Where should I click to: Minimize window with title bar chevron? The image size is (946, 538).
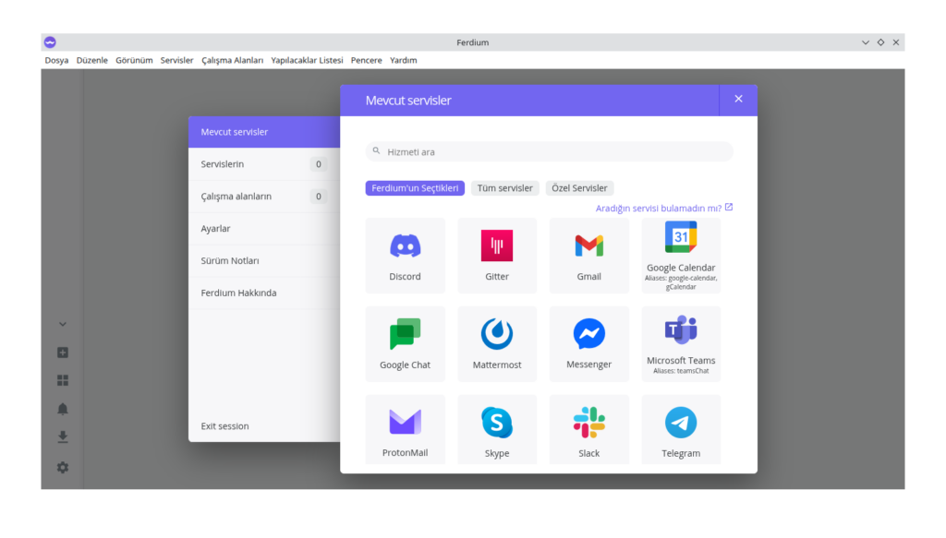tap(865, 42)
